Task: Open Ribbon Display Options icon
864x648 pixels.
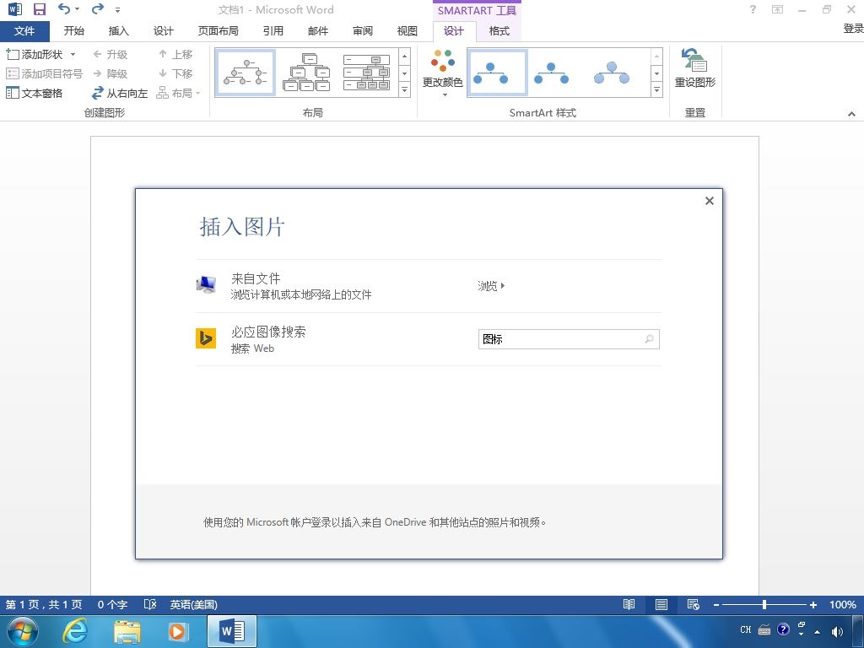Action: 777,8
